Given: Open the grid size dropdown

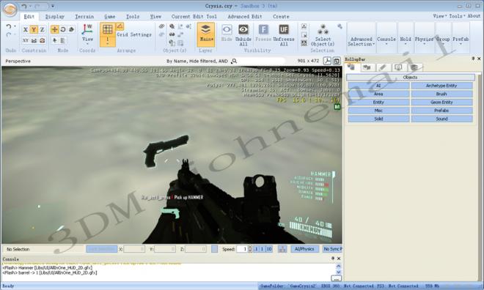Looking at the screenshot, I should pyautogui.click(x=107, y=41).
